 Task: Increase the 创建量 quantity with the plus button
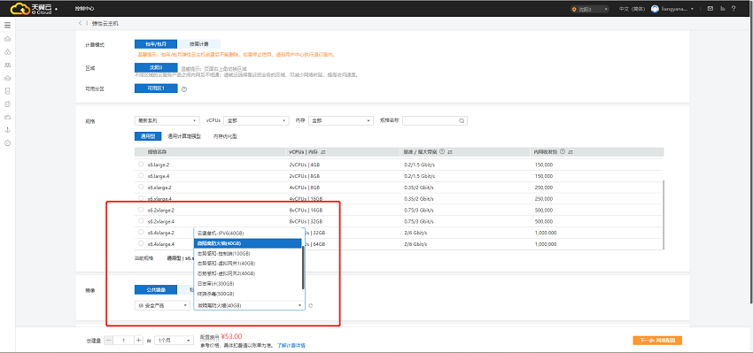click(x=139, y=340)
